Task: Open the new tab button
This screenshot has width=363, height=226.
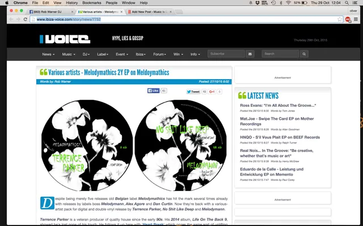Action: [179, 12]
